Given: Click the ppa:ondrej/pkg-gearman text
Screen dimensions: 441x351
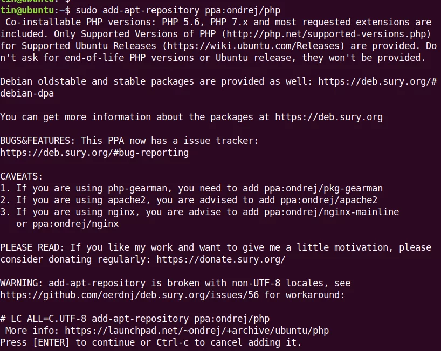Looking at the screenshot, I should (323, 188).
